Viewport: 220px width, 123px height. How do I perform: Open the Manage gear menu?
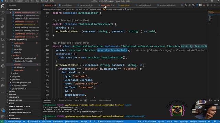point(3,117)
